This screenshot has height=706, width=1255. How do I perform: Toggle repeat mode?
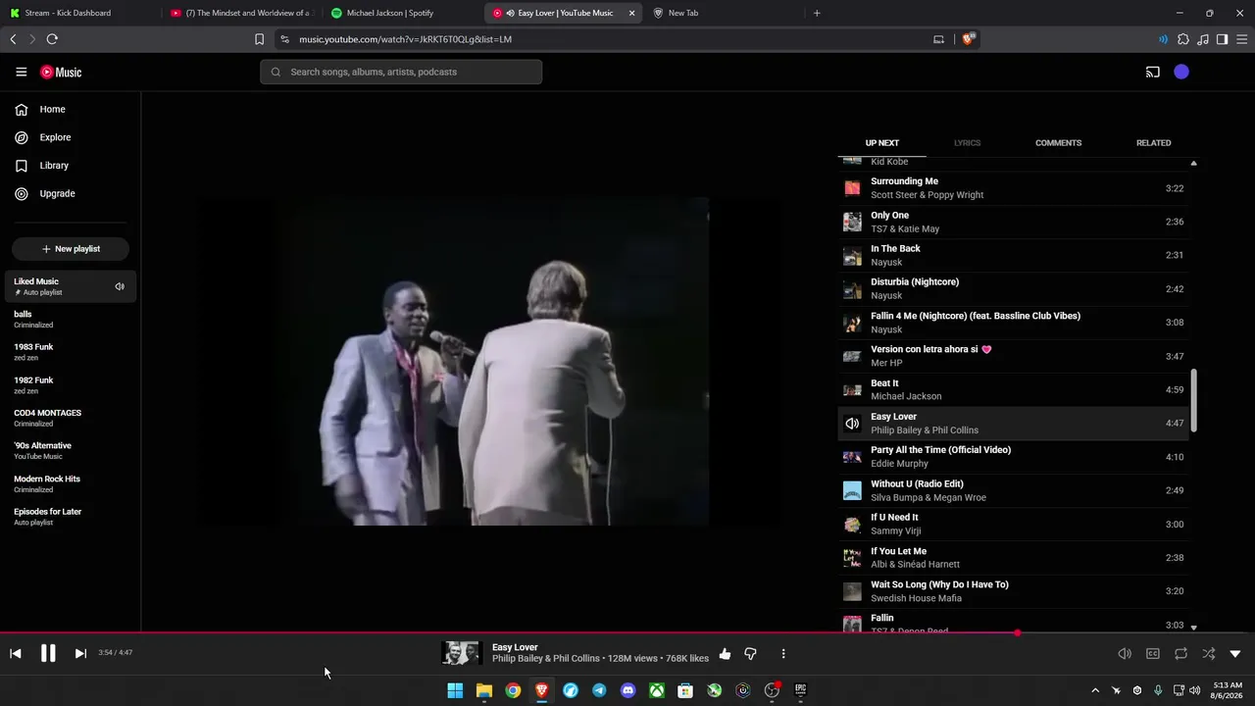[1180, 654]
